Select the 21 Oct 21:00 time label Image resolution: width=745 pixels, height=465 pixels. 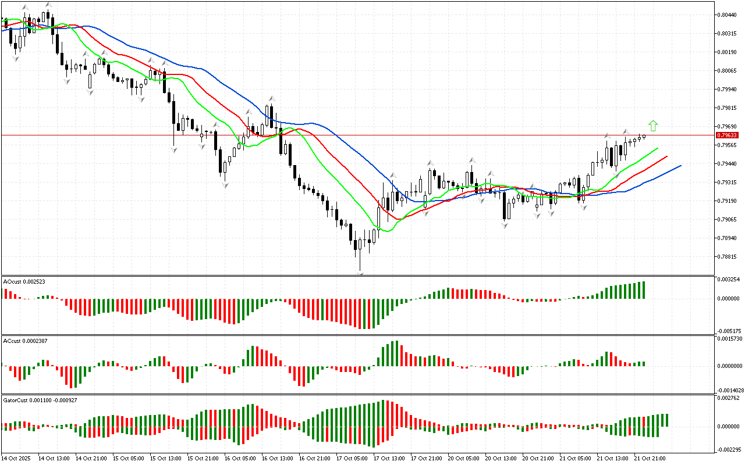650,458
